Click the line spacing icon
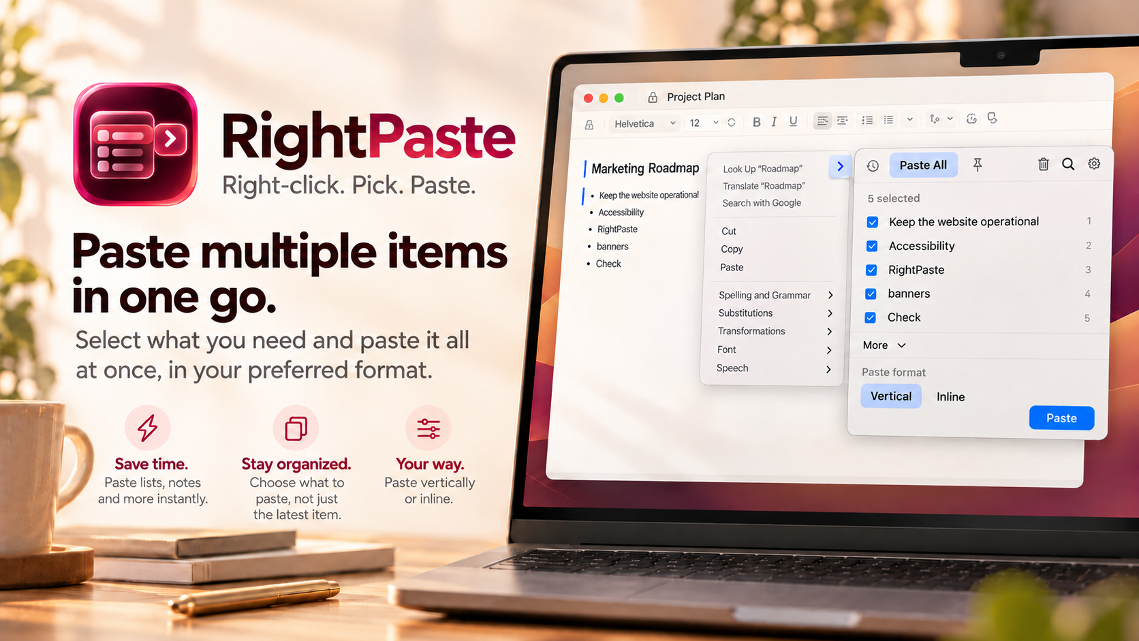The height and width of the screenshot is (641, 1139). (935, 119)
